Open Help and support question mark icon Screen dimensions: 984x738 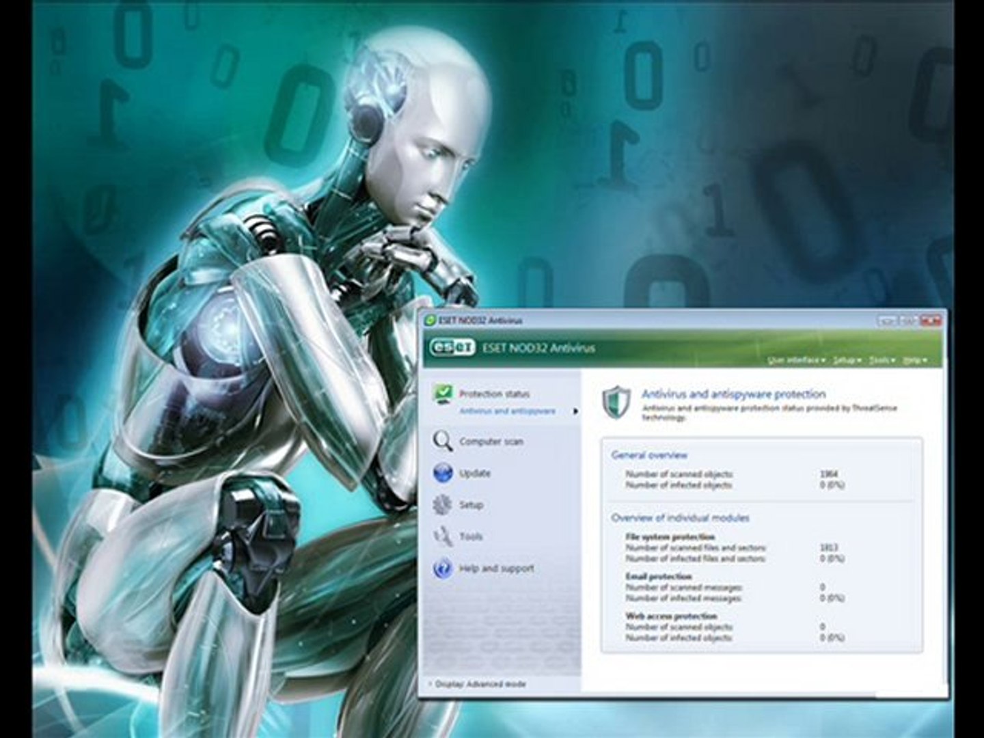click(443, 568)
